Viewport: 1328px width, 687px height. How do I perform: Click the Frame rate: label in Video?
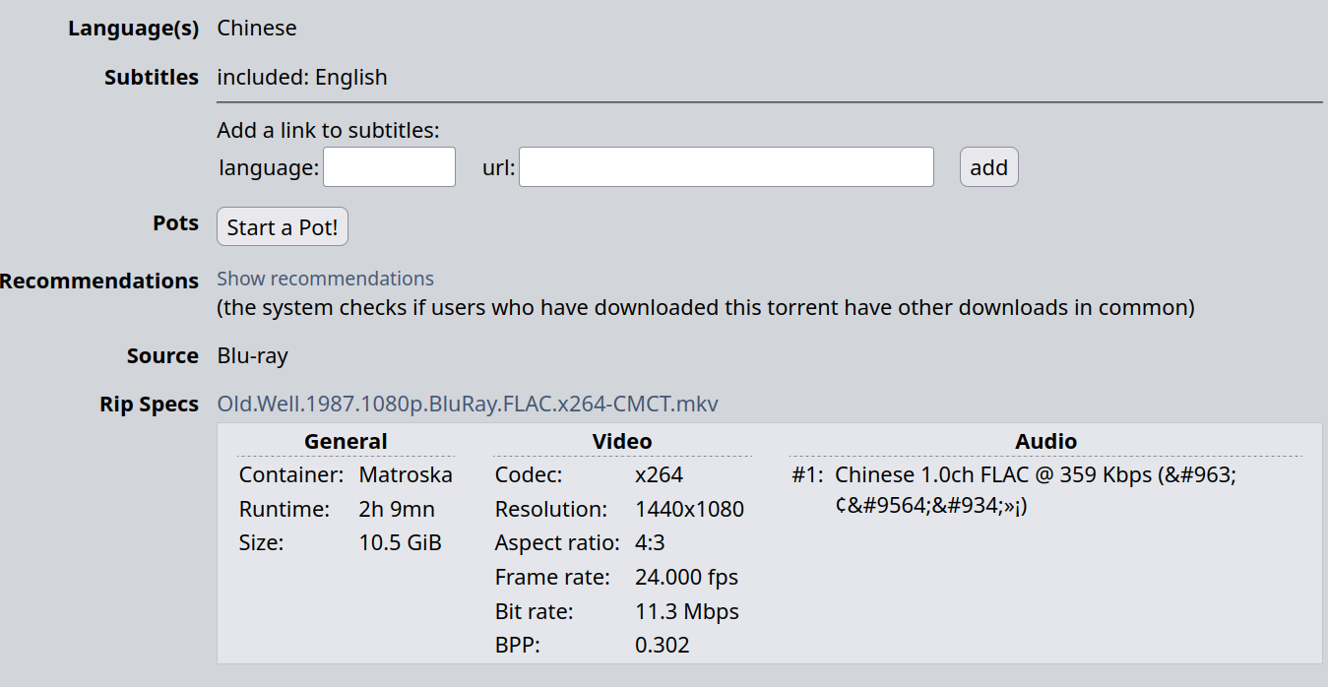click(552, 578)
